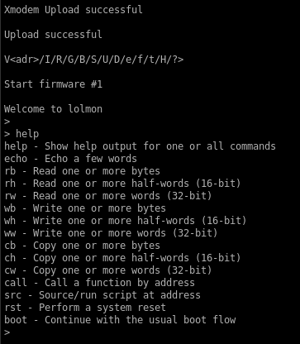This screenshot has height=344, width=300.
Task: Click the 'src - Source/run script' line
Action: [102, 295]
